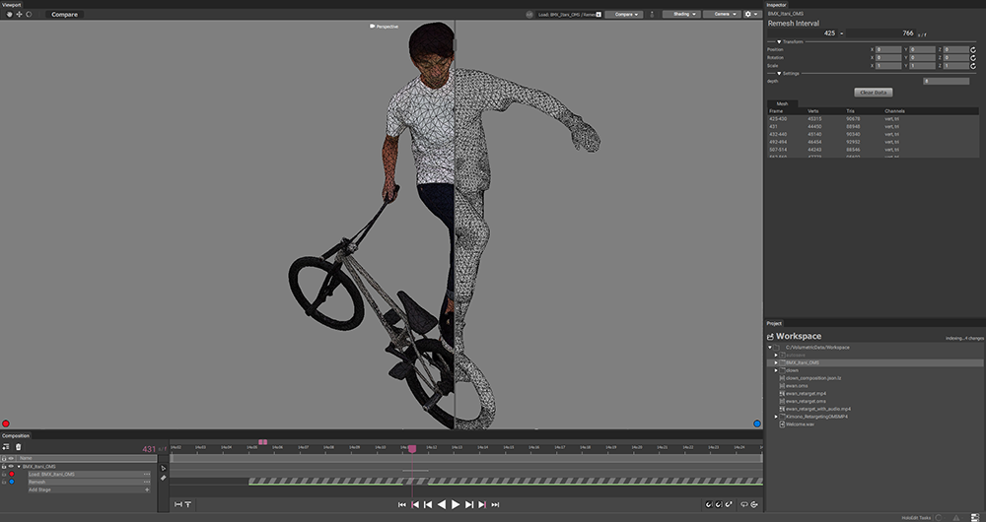
Task: Toggle visibility eye for BMX_Itani_OMS track
Action: click(11, 467)
